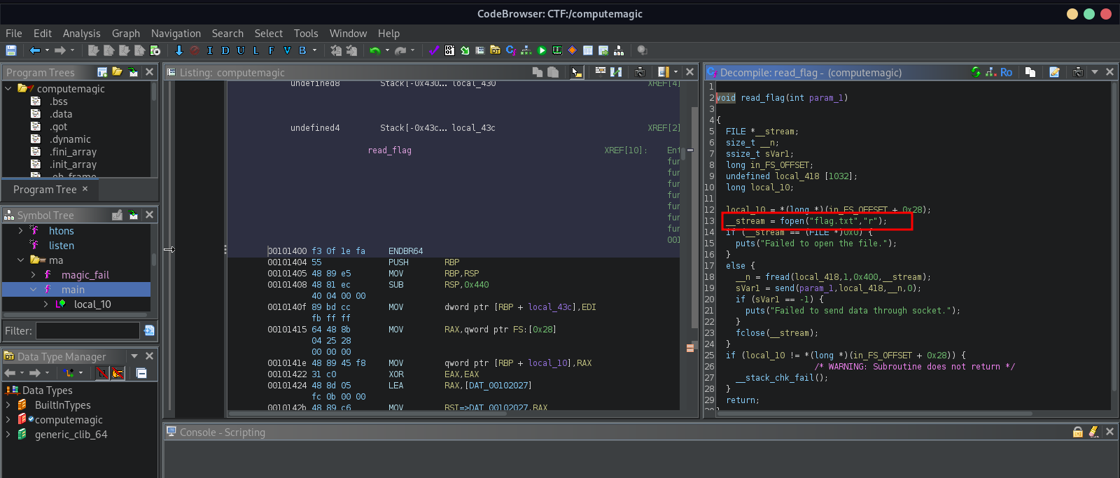The height and width of the screenshot is (478, 1120).
Task: Select the htons symbol in Symbol Tree
Action: click(61, 231)
